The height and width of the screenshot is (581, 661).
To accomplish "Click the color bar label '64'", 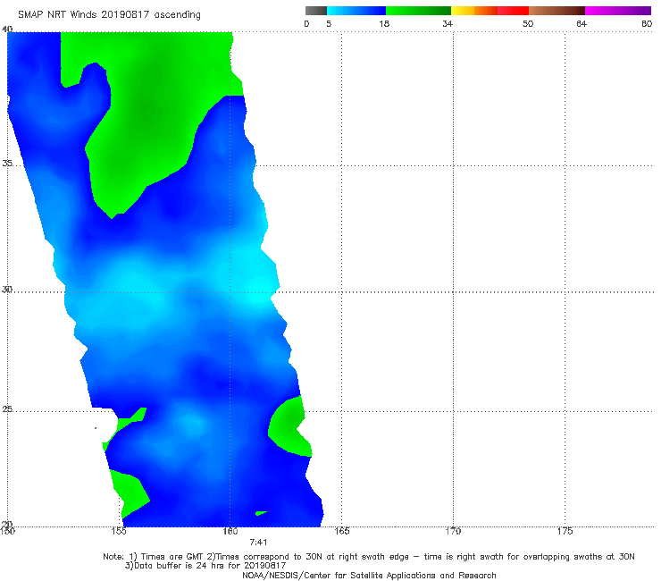I will click(582, 23).
